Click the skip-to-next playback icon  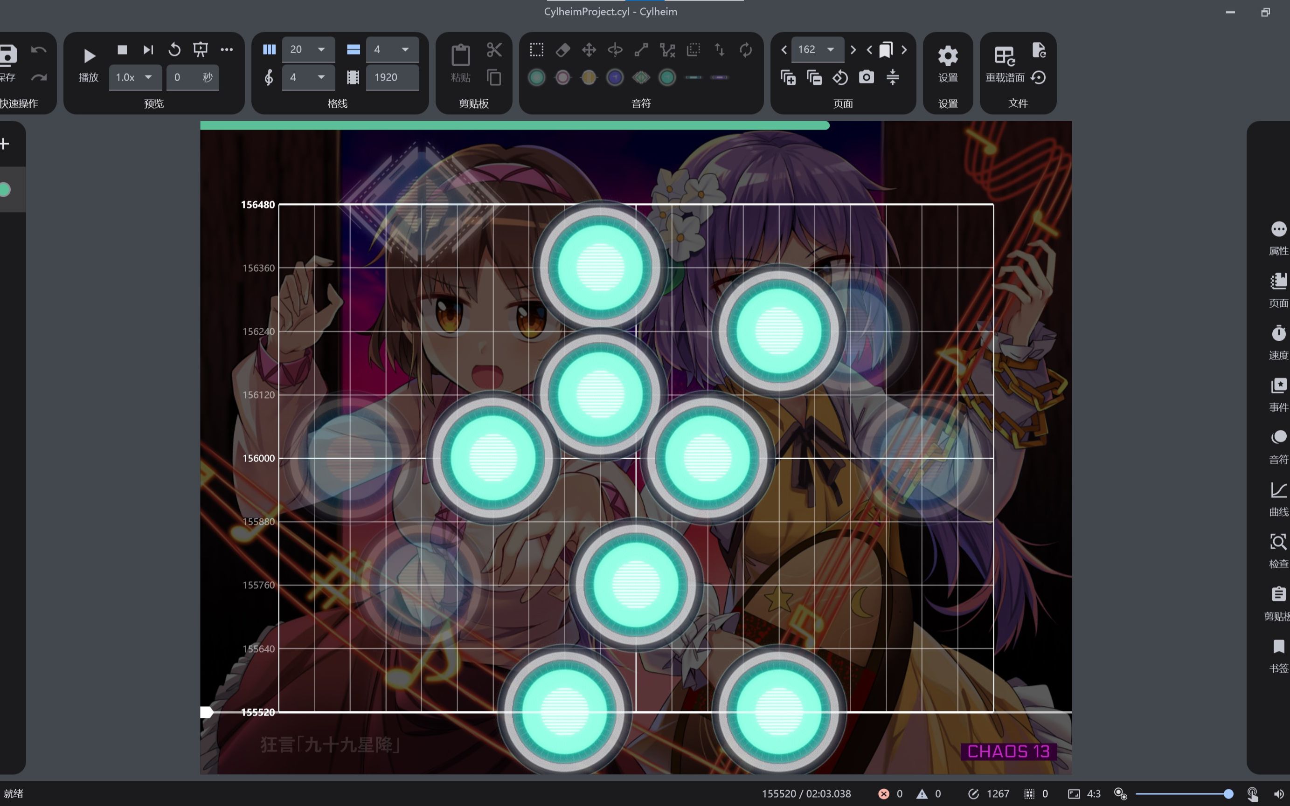tap(148, 49)
